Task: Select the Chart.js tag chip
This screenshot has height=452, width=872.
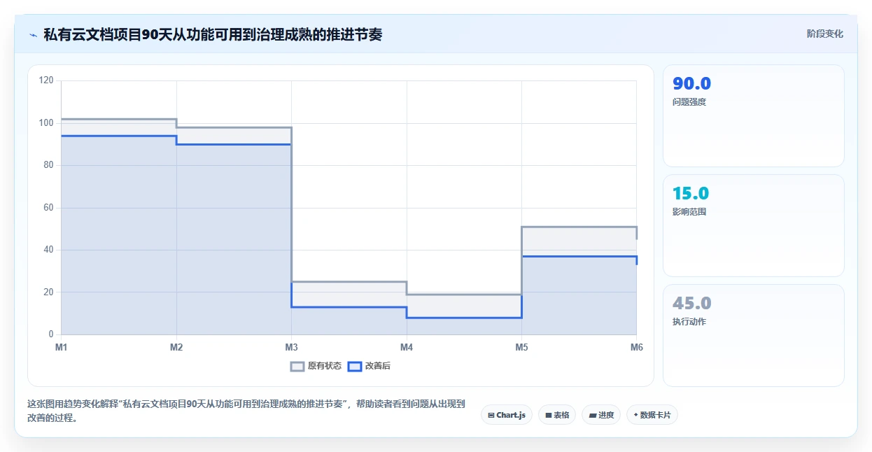Action: (507, 415)
